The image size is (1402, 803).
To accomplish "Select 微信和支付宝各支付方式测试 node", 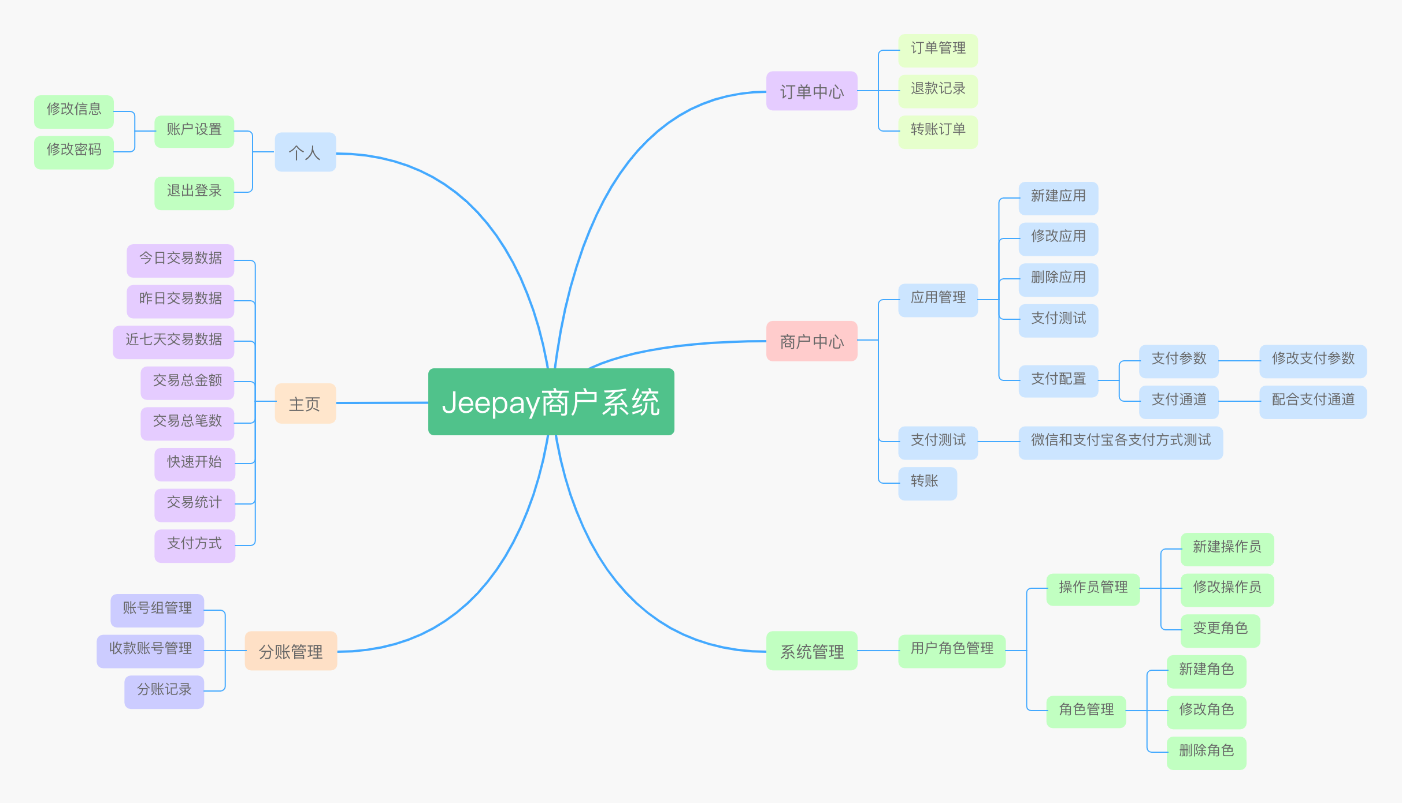I will coord(1120,442).
